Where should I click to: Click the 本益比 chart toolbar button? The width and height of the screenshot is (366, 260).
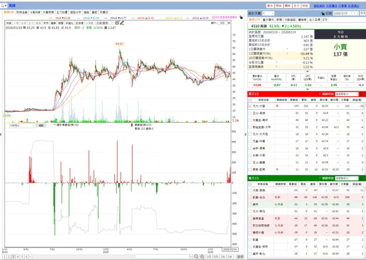pos(69,23)
